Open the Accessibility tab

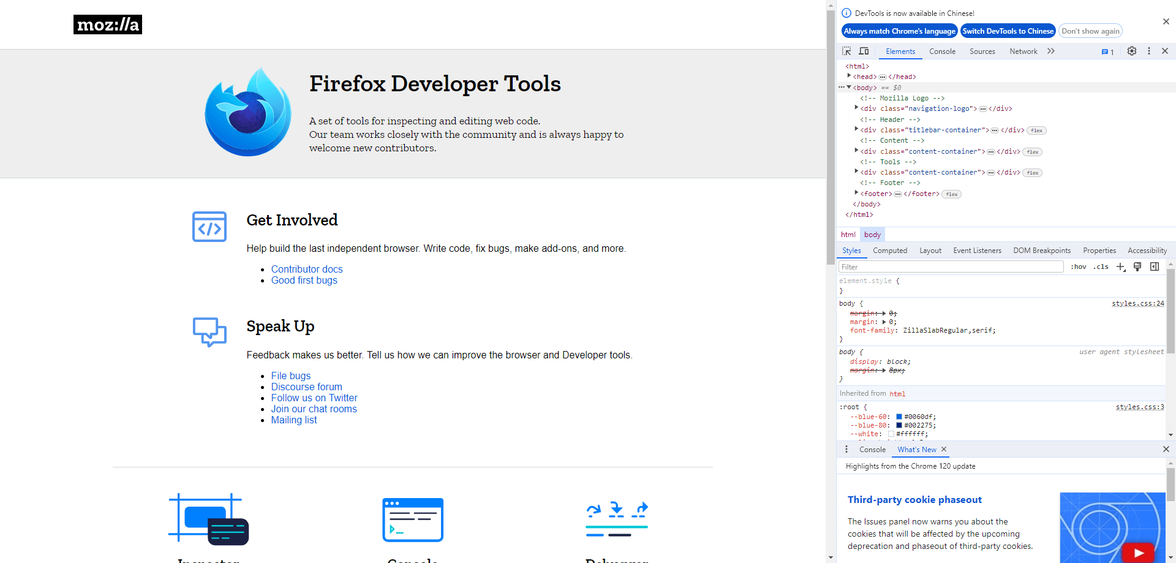coord(1147,251)
